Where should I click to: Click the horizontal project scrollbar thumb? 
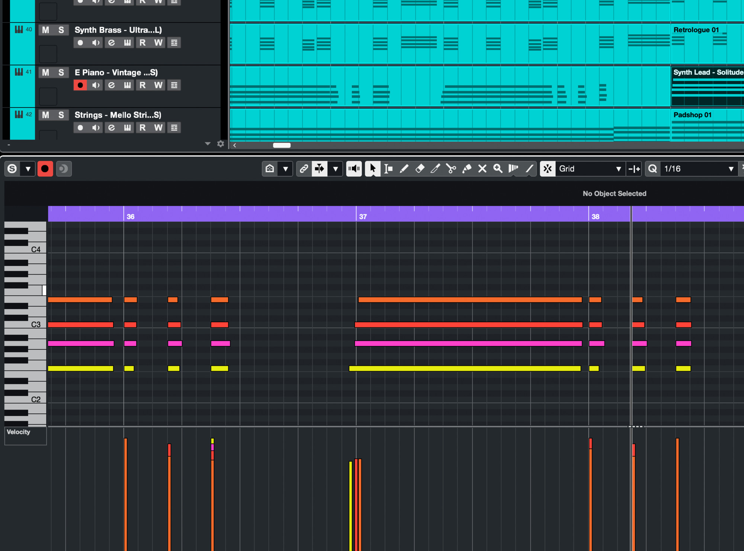282,145
